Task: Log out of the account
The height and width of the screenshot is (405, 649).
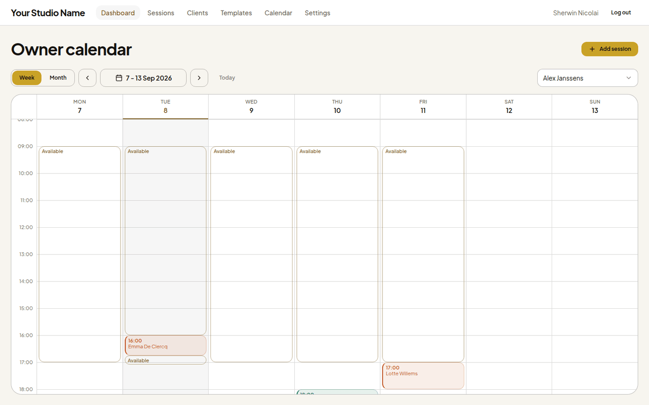Action: [621, 13]
